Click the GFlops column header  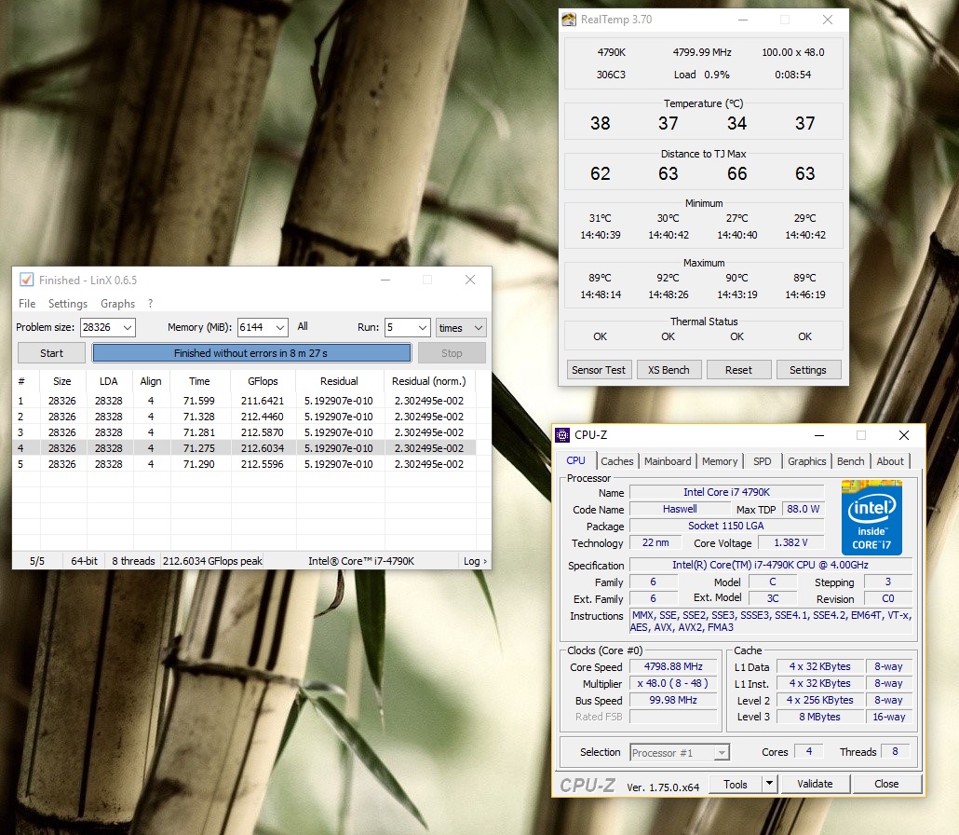tap(263, 381)
